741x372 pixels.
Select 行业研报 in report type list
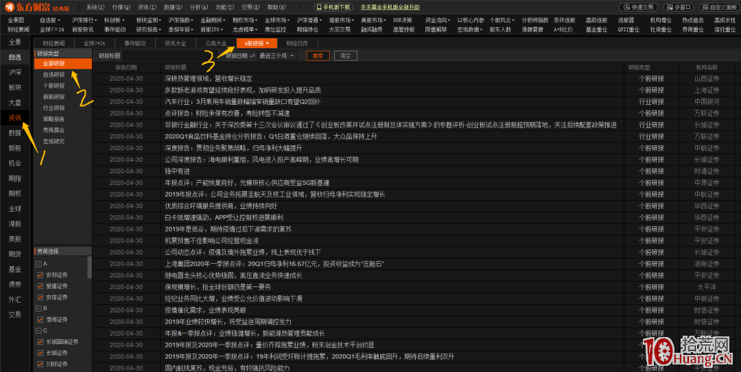pos(54,108)
